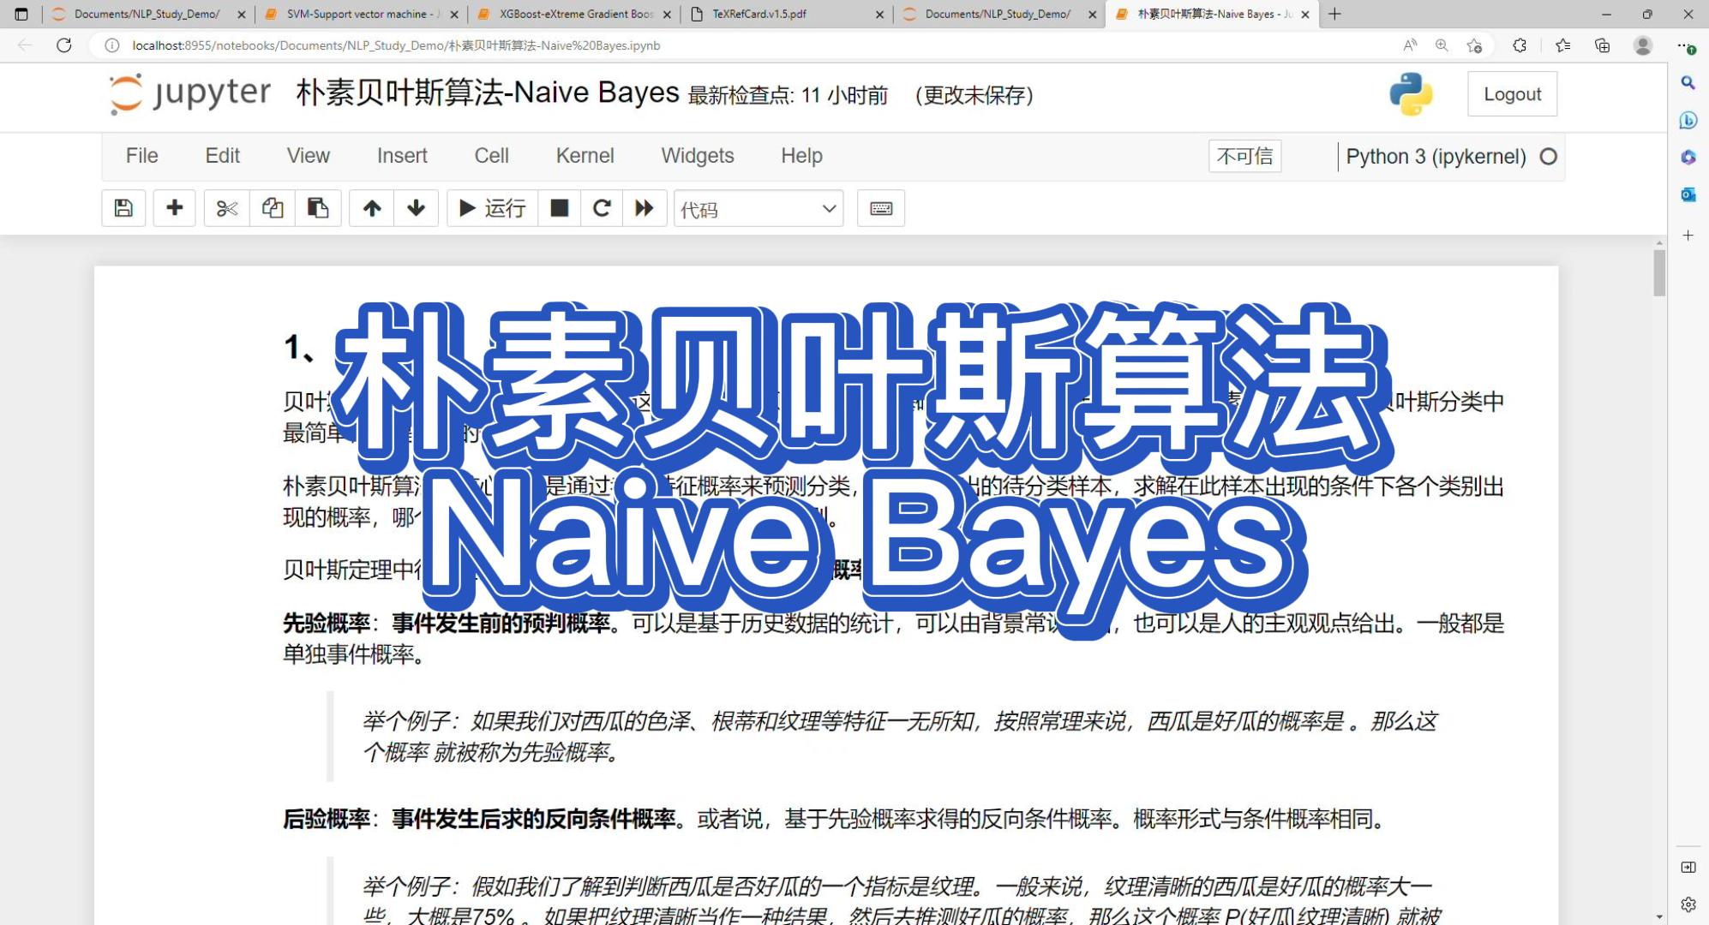The height and width of the screenshot is (925, 1709).
Task: Insert a cell below with the plus icon
Action: (x=175, y=208)
